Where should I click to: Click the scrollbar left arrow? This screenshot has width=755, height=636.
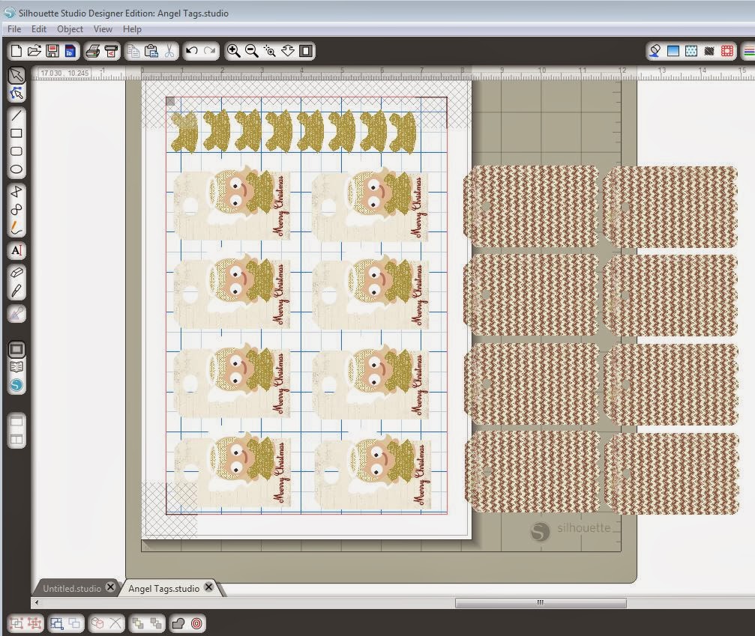coord(37,602)
